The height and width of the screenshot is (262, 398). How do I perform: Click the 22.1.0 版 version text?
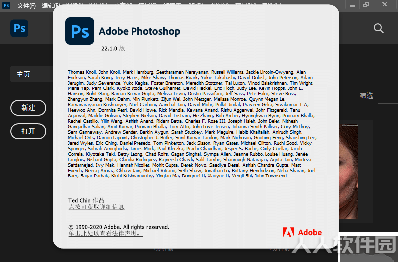[113, 48]
